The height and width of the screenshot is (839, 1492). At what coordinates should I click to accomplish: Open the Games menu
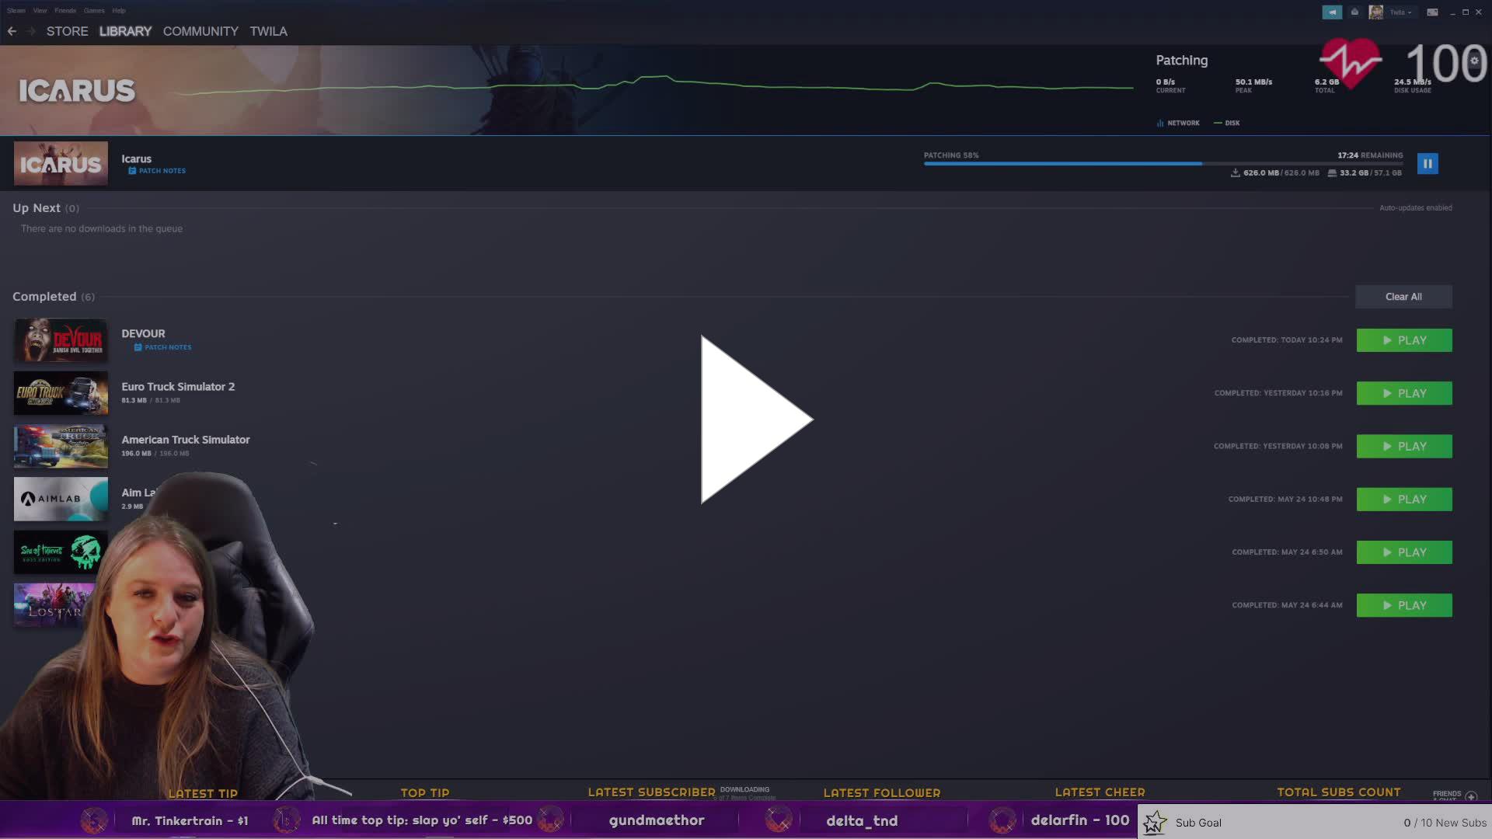click(93, 10)
